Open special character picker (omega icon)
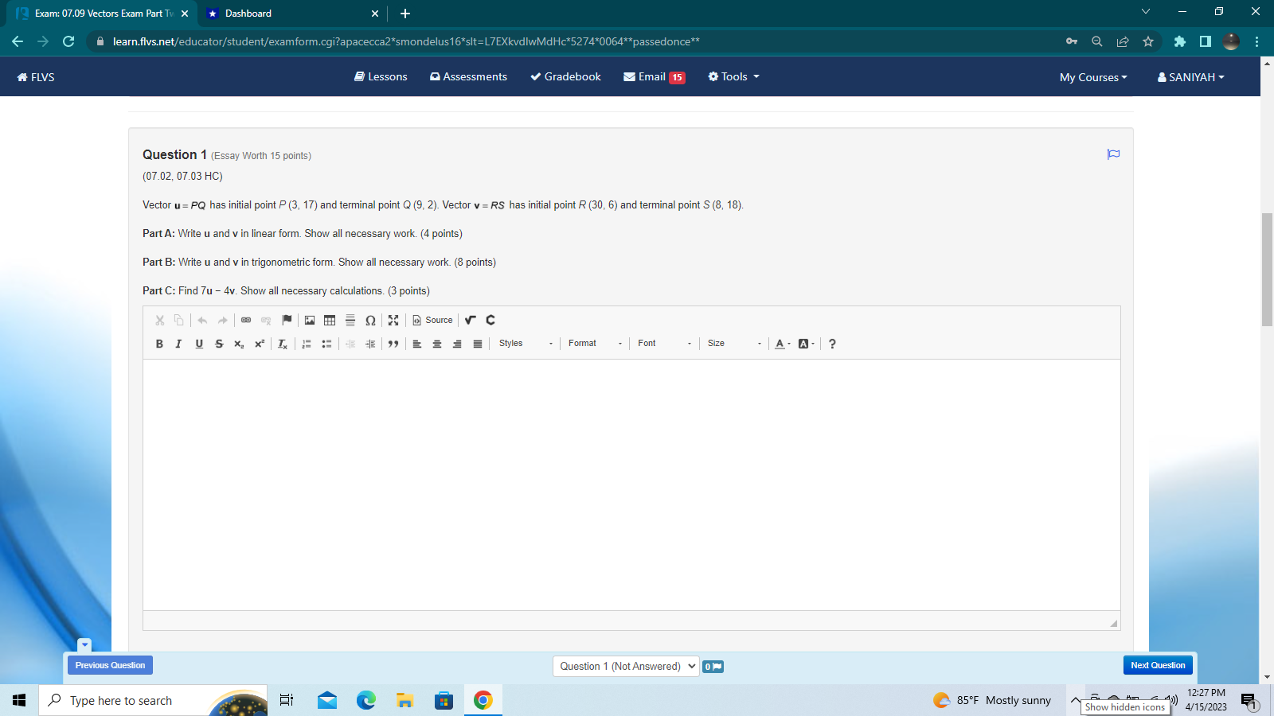Image resolution: width=1274 pixels, height=716 pixels. pos(370,320)
